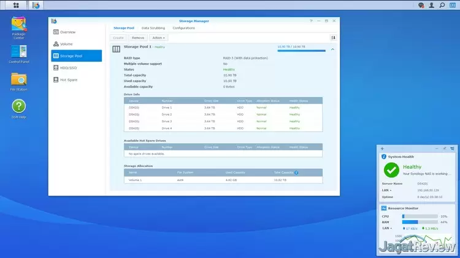This screenshot has width=460, height=258.
Task: Click the 'No spare drives available.' message
Action: point(147,154)
